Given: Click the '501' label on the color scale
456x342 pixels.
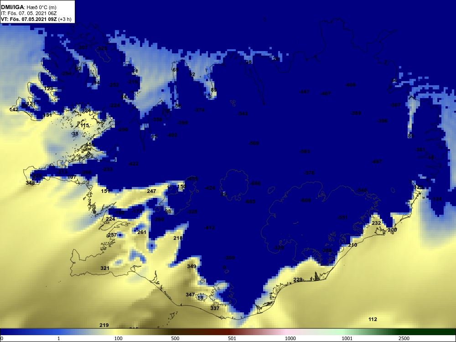Looking at the screenshot, I should tap(232, 338).
